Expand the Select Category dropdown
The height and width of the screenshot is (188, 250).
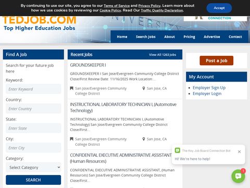[33, 167]
